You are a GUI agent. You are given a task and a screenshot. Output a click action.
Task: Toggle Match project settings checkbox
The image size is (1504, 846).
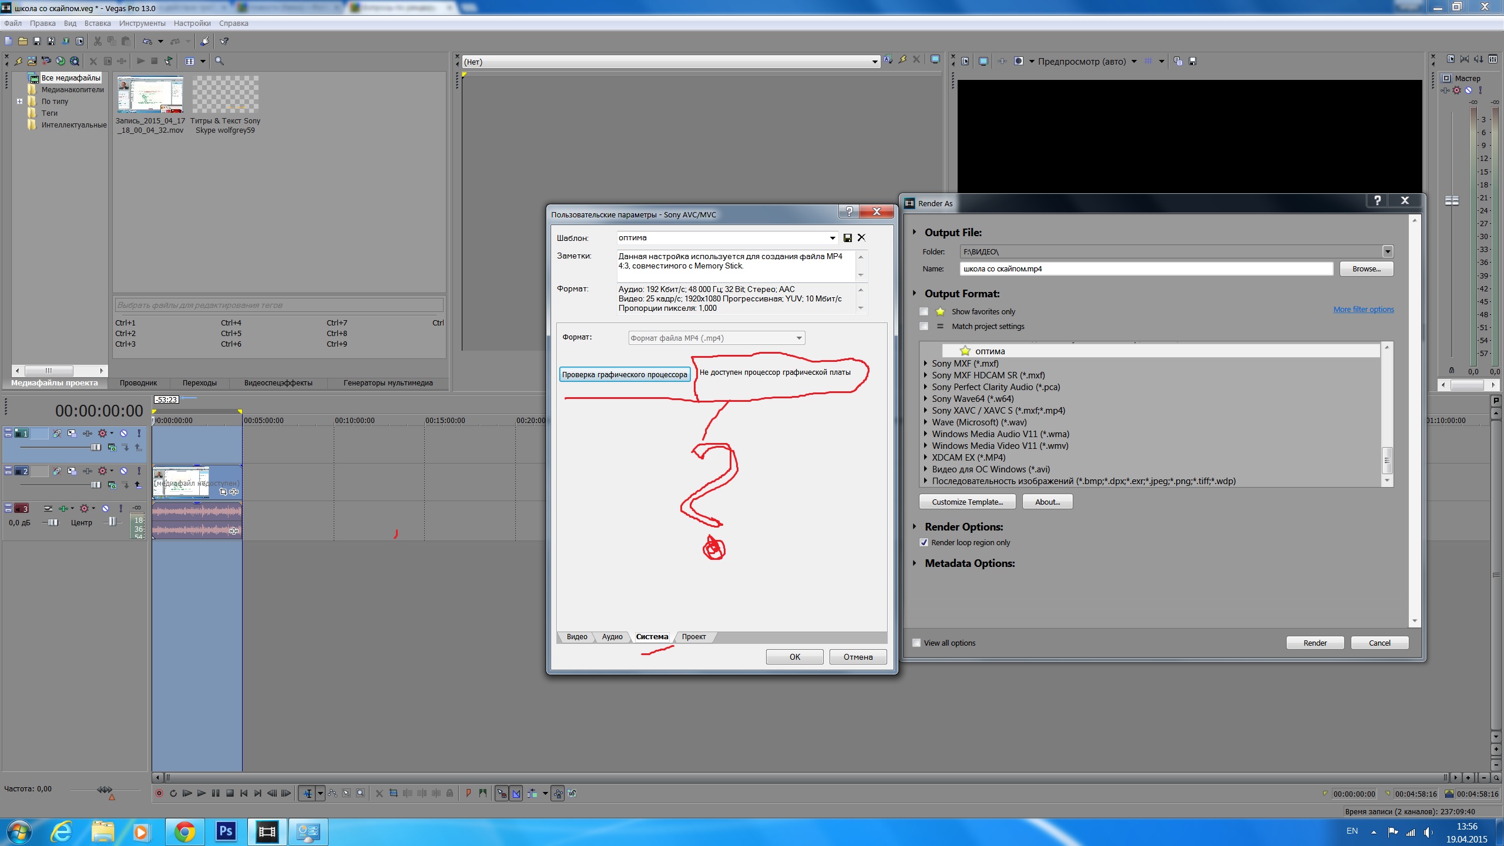pyautogui.click(x=924, y=327)
